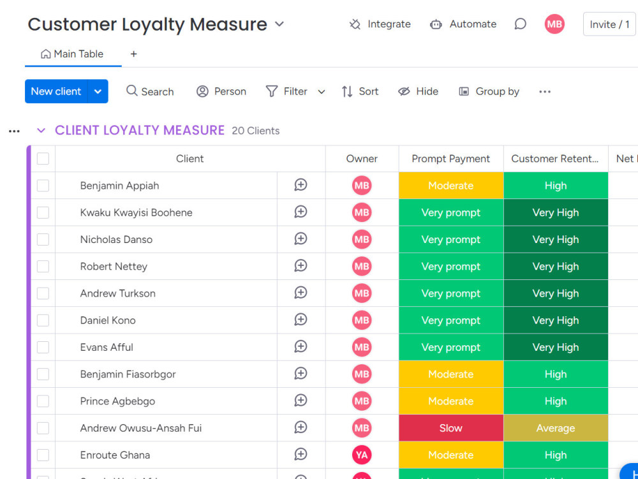The width and height of the screenshot is (638, 479).
Task: Check the Daniel Kono row
Action: click(43, 320)
